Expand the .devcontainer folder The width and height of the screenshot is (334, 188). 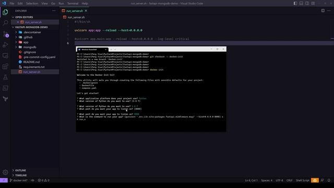pos(32,32)
